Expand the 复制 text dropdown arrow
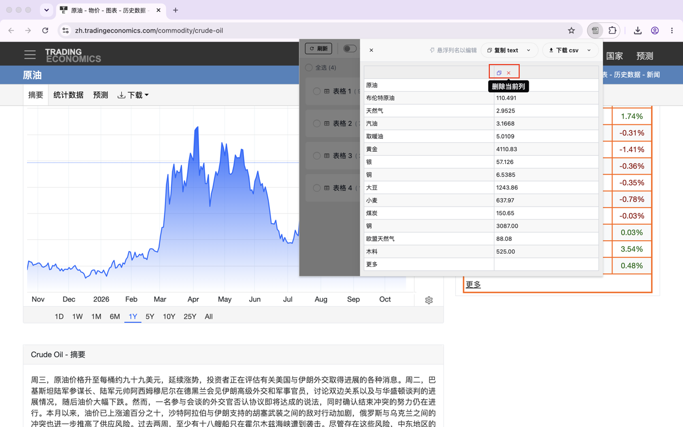The height and width of the screenshot is (427, 683). (x=529, y=50)
